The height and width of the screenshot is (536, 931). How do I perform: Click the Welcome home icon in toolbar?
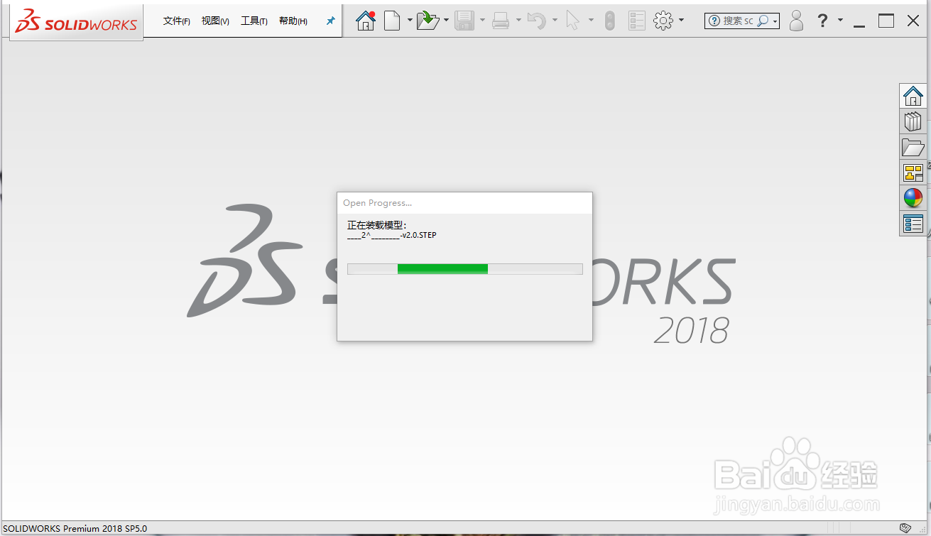point(366,21)
